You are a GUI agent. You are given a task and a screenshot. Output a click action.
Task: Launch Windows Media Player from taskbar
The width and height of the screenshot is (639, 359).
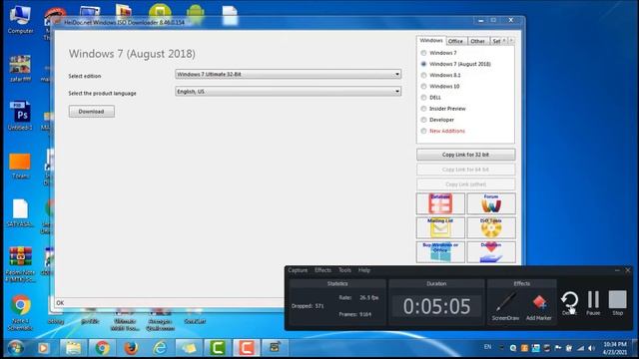click(44, 348)
